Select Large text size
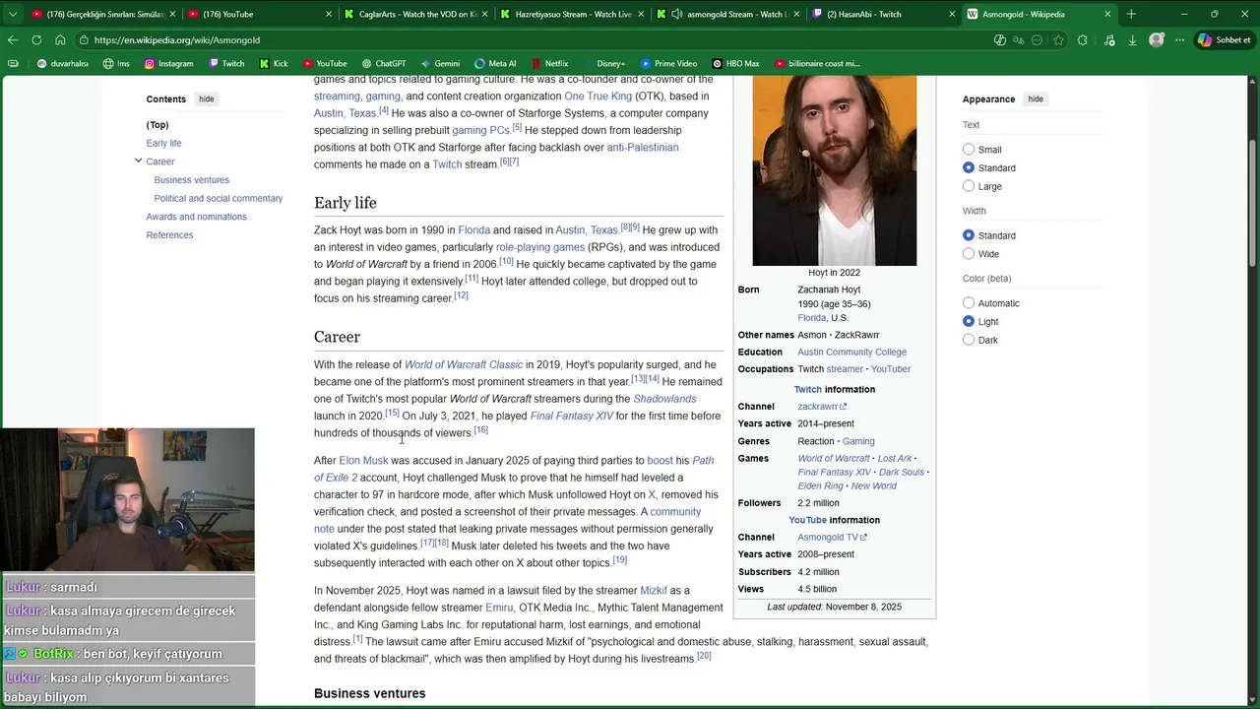Image resolution: width=1260 pixels, height=709 pixels. (969, 186)
